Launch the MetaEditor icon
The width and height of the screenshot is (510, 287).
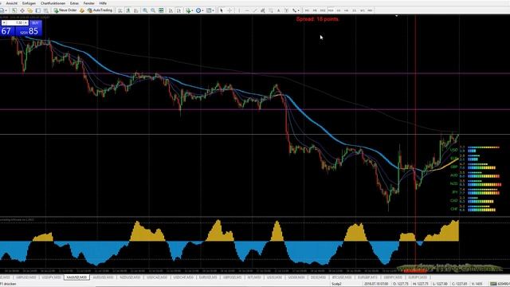[82, 10]
